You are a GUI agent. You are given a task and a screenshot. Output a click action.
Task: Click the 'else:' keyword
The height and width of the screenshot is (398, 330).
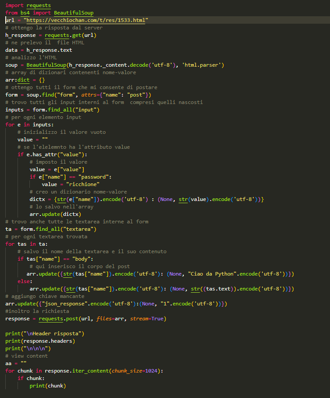click(x=25, y=281)
